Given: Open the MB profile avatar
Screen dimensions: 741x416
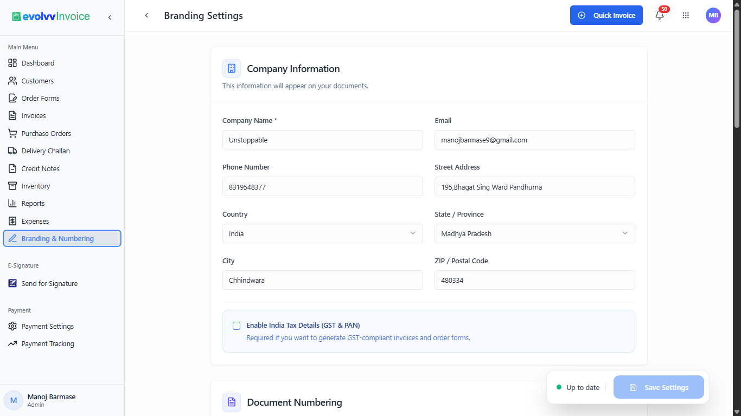Looking at the screenshot, I should (x=713, y=15).
